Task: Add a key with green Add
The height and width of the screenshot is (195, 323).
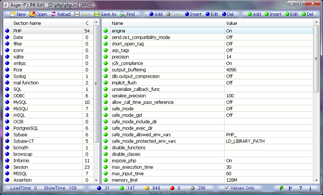Action: point(254,14)
